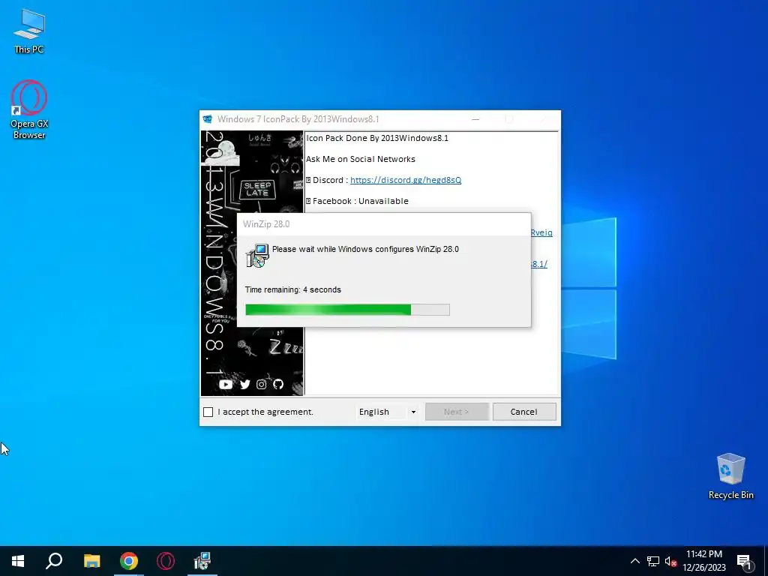Check I accept the agreement box
This screenshot has height=576, width=768.
pyautogui.click(x=208, y=412)
